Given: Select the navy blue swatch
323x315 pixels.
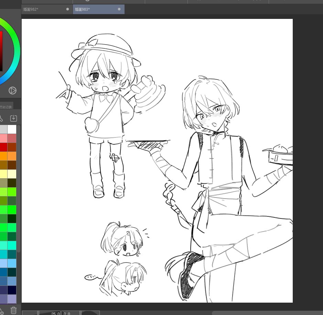Looking at the screenshot, I should [x=12, y=290].
